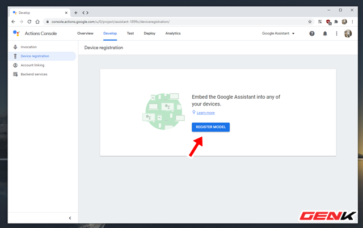The width and height of the screenshot is (363, 228).
Task: Select Account linking in sidebar
Action: [x=32, y=65]
